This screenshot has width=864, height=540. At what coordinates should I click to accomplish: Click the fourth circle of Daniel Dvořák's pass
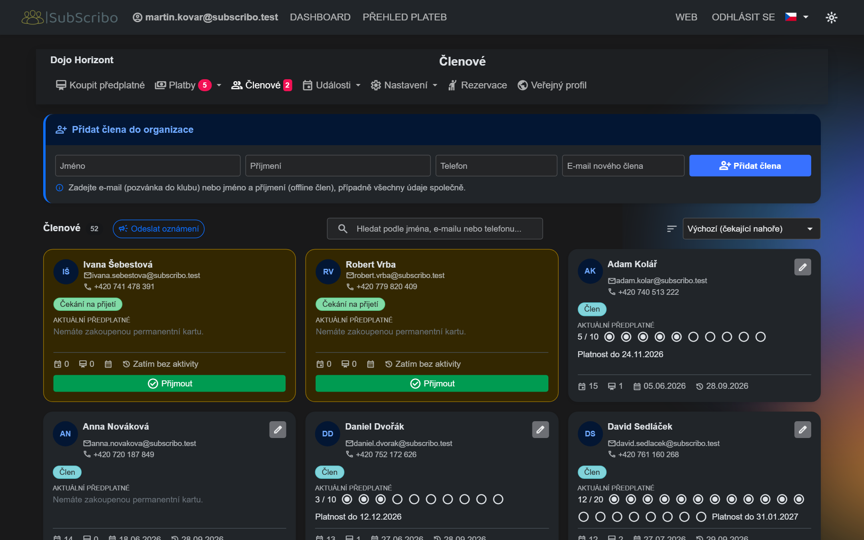397,499
